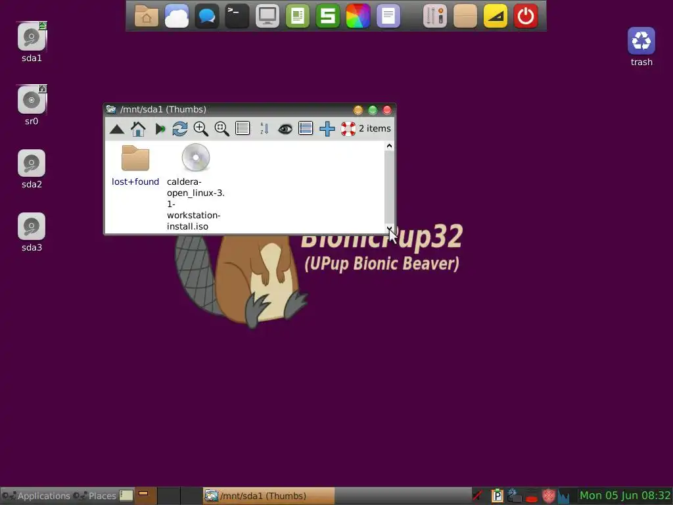Open the window menu icon in title bar
This screenshot has height=505, width=673.
click(x=111, y=110)
